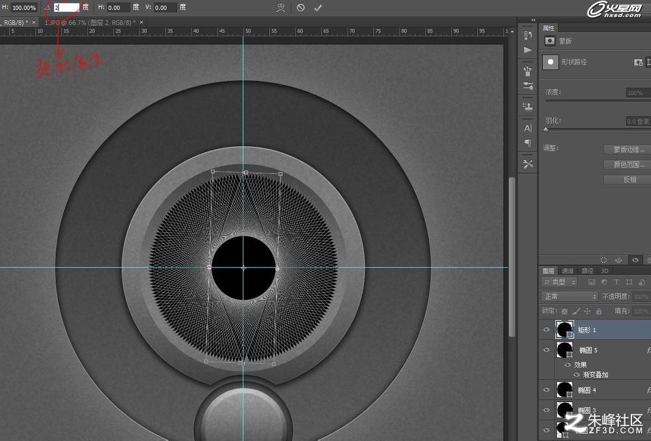Click the 颜色范围... button
The height and width of the screenshot is (441, 651).
coord(629,165)
